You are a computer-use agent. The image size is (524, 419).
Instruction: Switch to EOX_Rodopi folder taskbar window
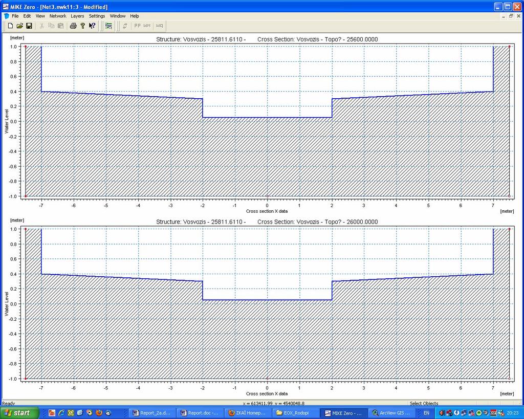(x=295, y=413)
